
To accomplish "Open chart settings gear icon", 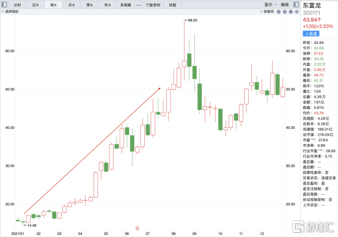I will tap(297, 12).
